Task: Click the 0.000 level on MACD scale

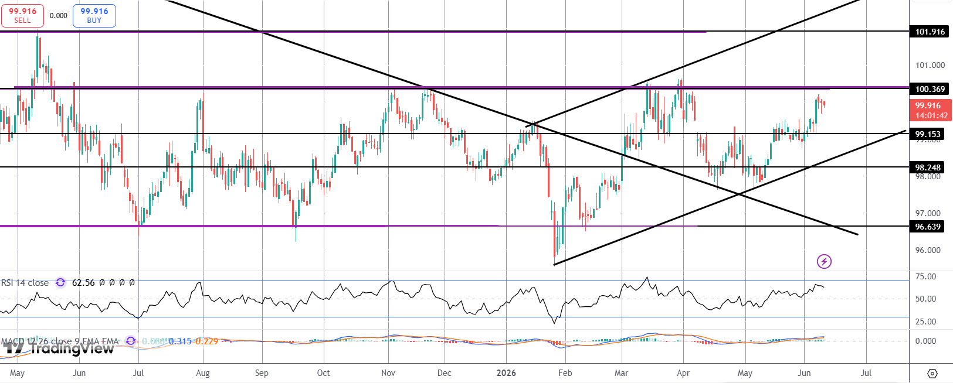Action: [926, 341]
